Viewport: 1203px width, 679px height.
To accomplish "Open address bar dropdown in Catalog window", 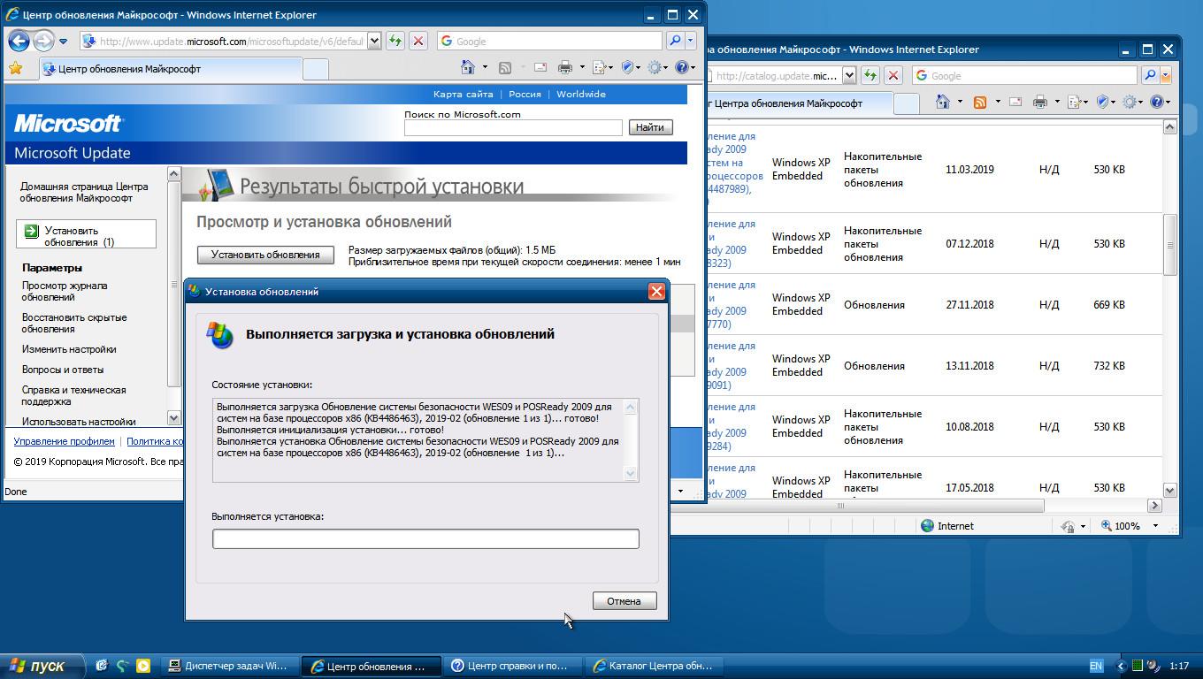I will pos(849,75).
